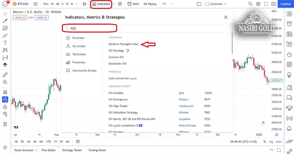
Task: Open the Strategy Tester tab
Action: [72, 150]
